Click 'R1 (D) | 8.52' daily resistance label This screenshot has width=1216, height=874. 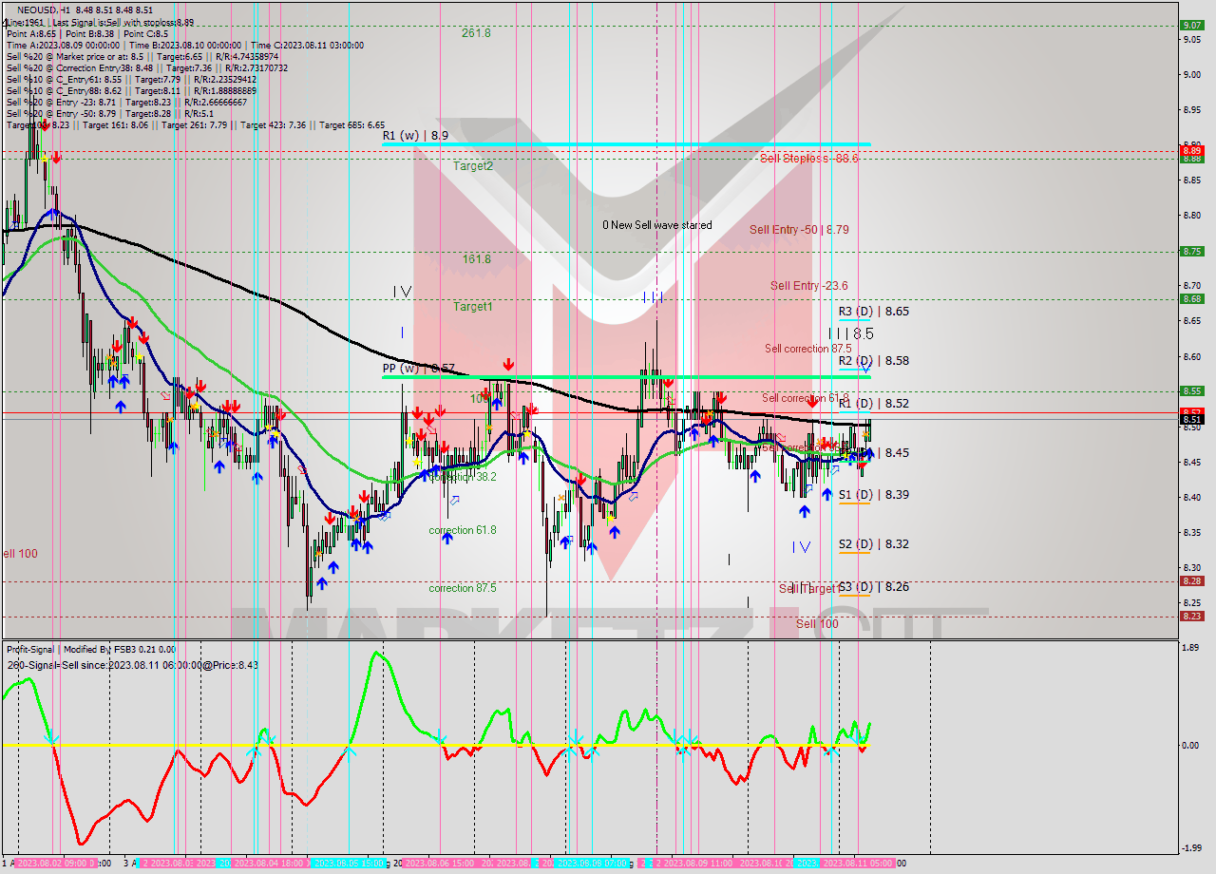(x=873, y=404)
